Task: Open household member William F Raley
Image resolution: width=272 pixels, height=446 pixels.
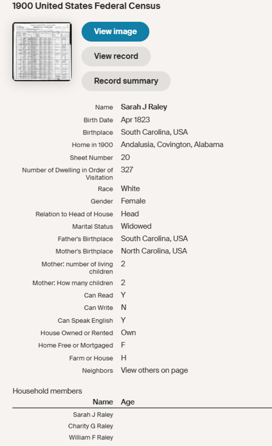Action: pyautogui.click(x=90, y=437)
